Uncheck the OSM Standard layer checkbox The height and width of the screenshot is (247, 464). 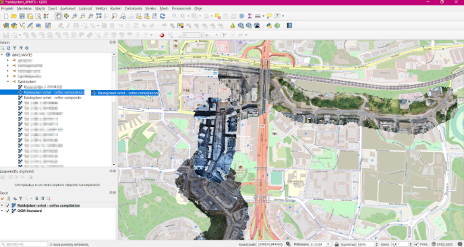[x=7, y=211]
